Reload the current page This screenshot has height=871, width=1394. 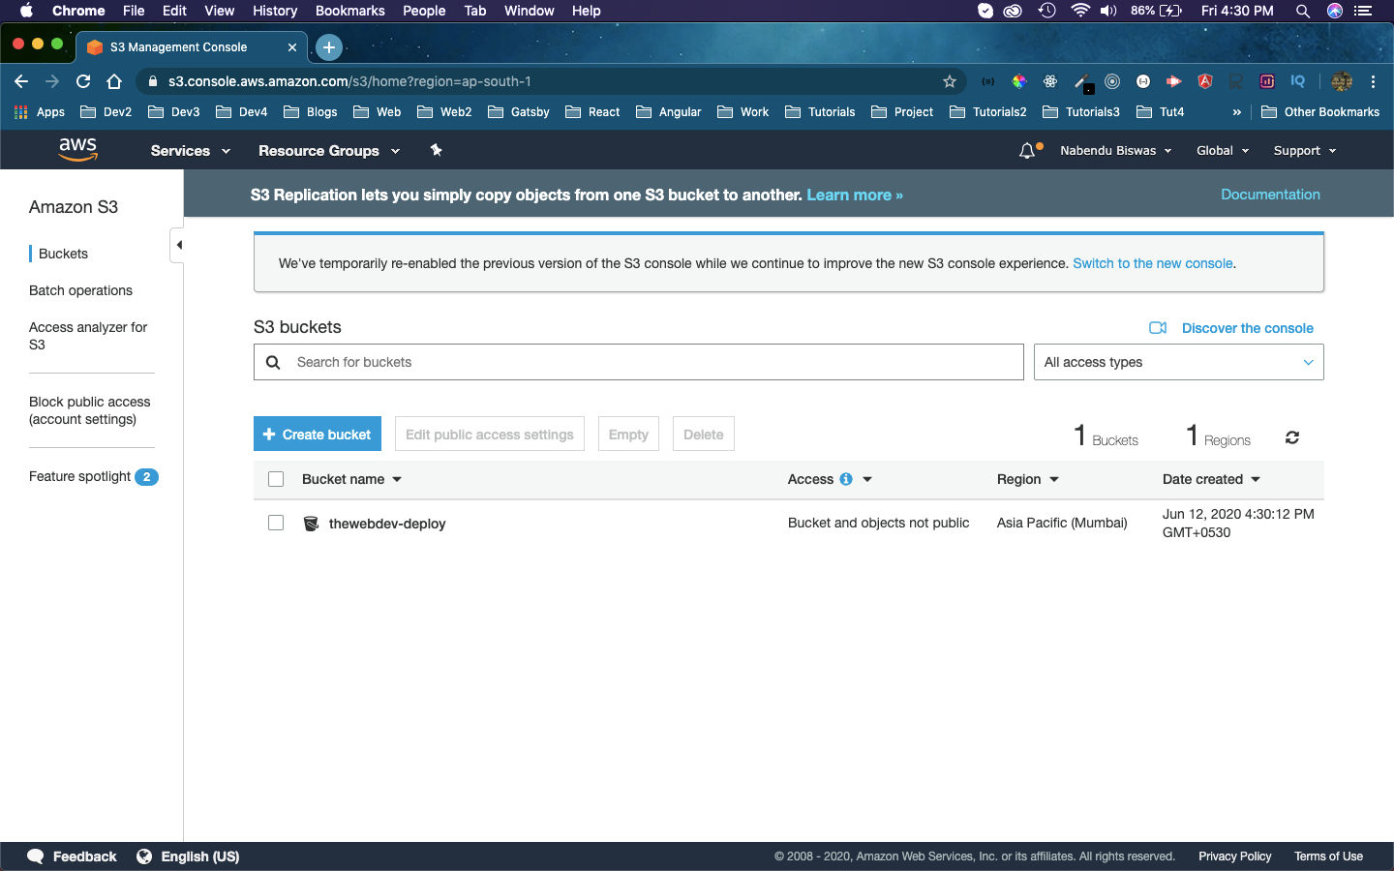(83, 81)
